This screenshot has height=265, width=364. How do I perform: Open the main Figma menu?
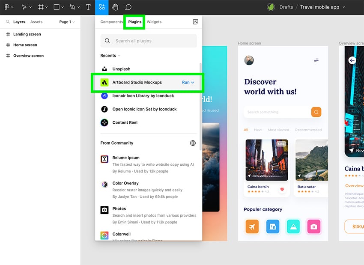(x=8, y=7)
